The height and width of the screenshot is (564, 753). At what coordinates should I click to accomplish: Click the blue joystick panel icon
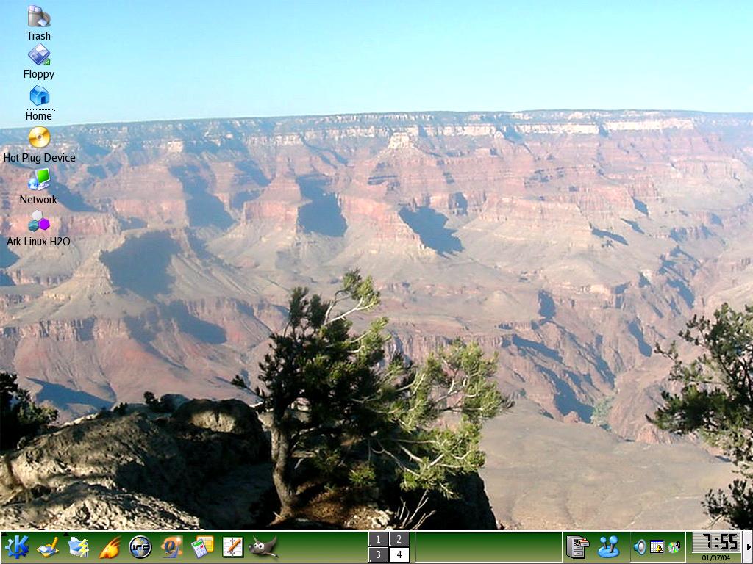pyautogui.click(x=608, y=547)
